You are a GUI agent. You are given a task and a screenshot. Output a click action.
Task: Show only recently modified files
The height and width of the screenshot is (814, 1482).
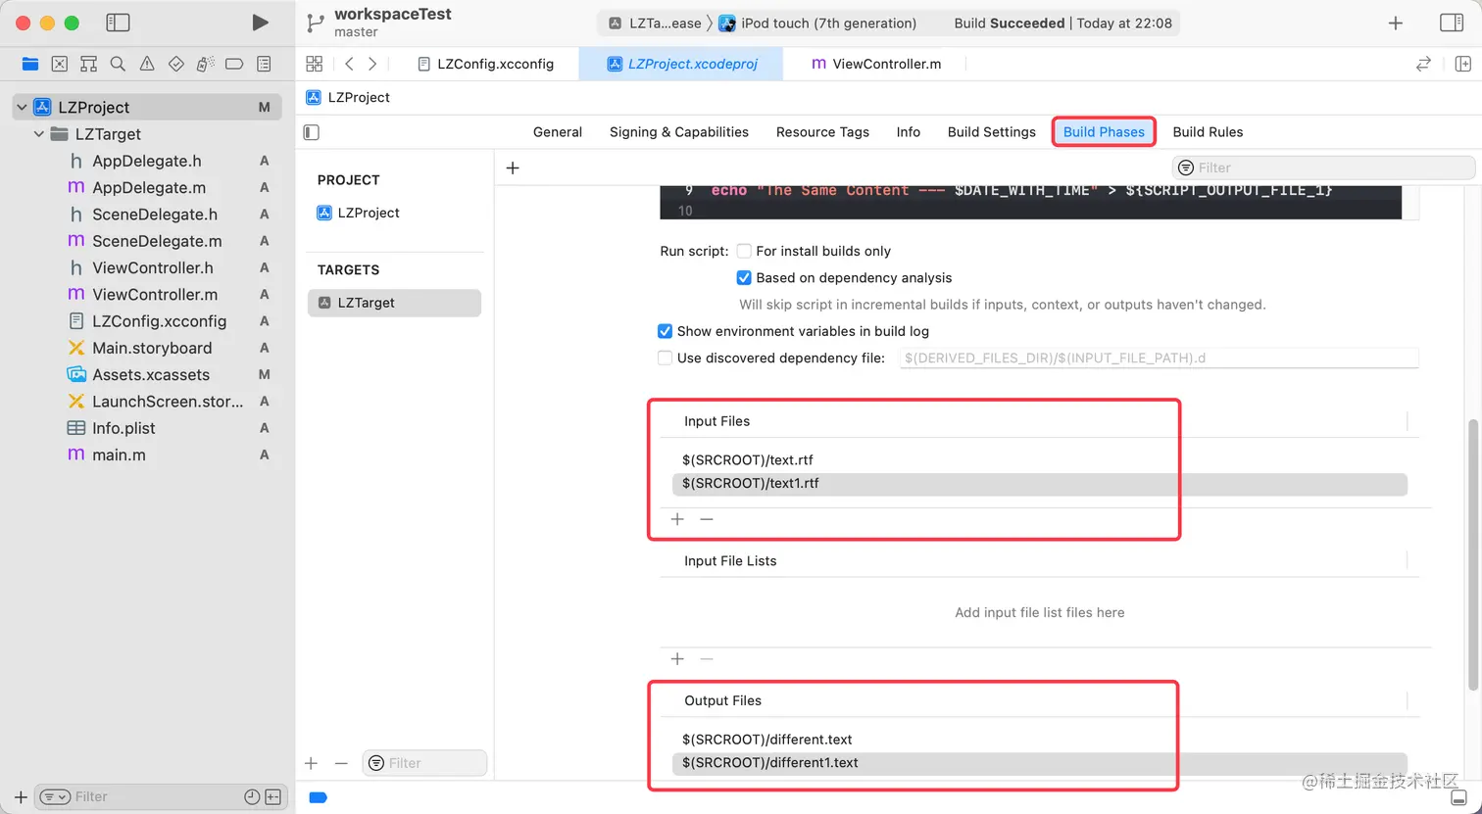(252, 796)
